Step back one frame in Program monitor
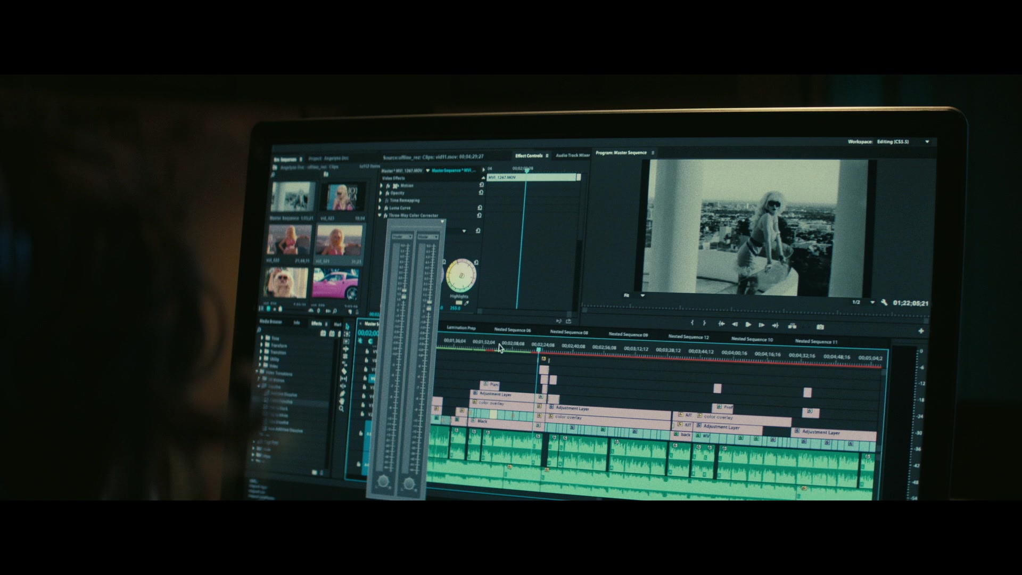The height and width of the screenshot is (575, 1022). pyautogui.click(x=735, y=324)
